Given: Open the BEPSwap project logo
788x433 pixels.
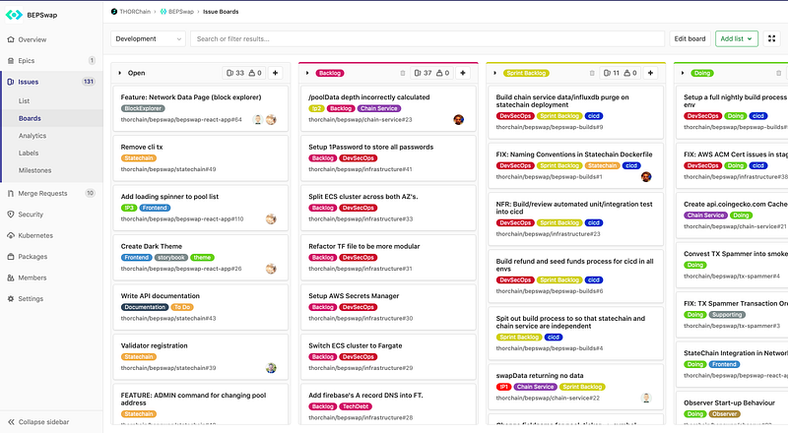Looking at the screenshot, I should (x=14, y=15).
